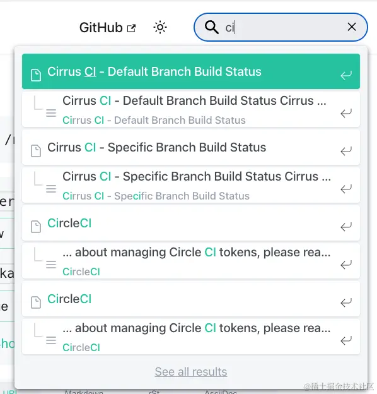Viewport: 377px width, 394px height.
Task: Open the GitHub external link
Action: (x=107, y=27)
